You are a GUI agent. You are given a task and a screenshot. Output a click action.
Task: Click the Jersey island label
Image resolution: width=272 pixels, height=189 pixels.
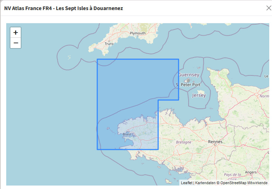[199, 95]
